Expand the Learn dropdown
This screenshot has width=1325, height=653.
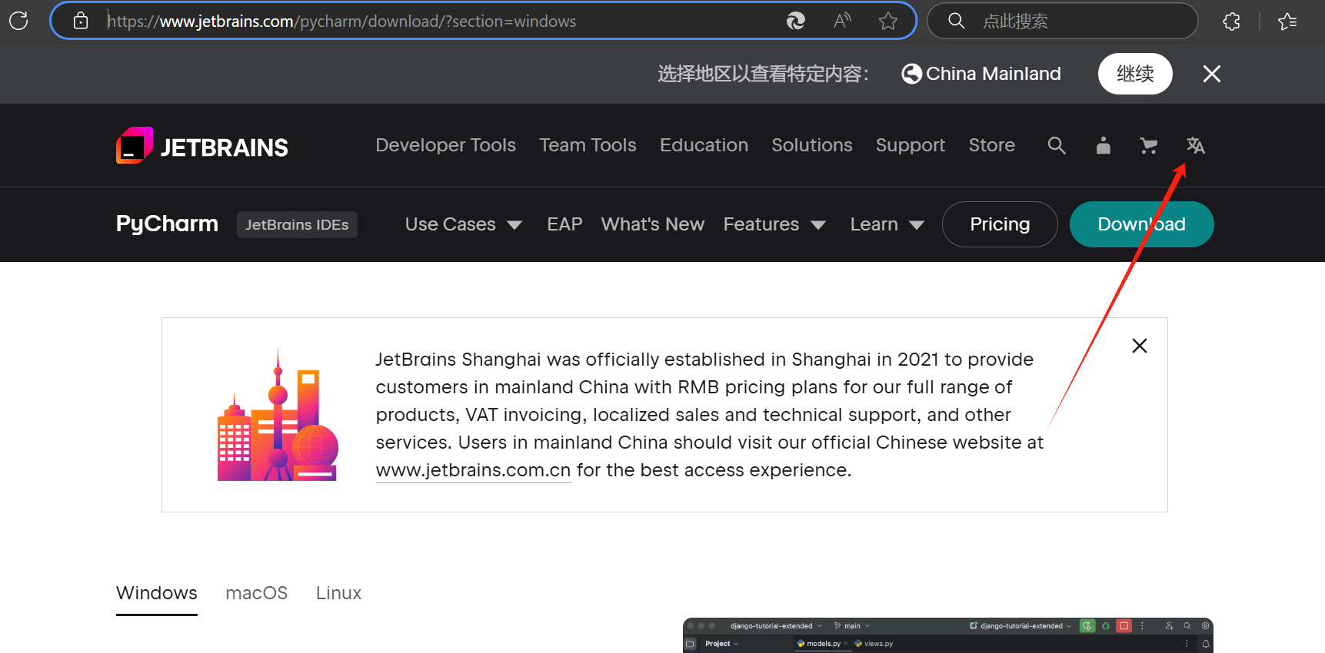coord(887,224)
